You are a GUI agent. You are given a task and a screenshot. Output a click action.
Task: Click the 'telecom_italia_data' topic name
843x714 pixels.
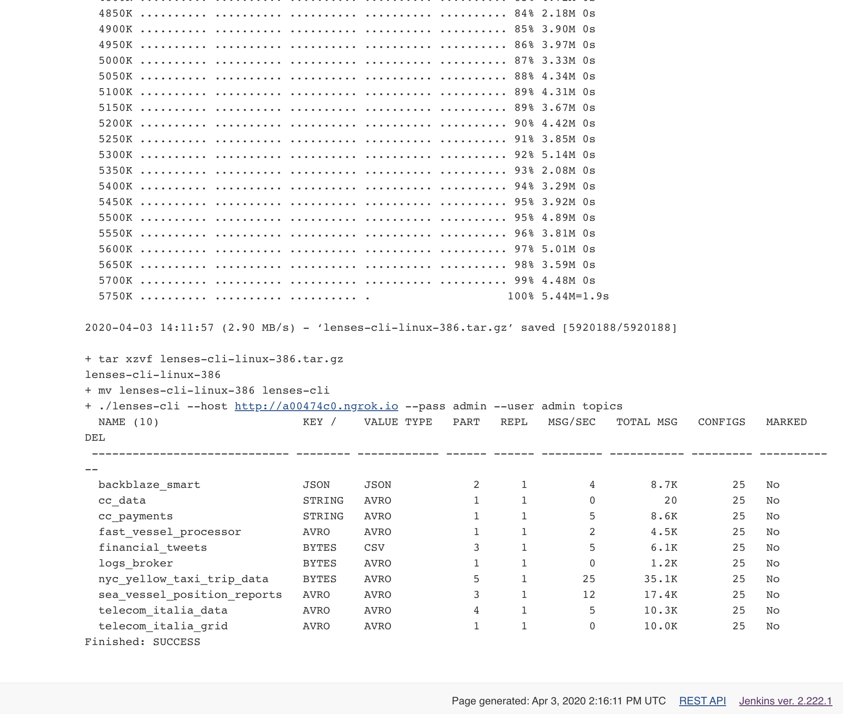163,611
